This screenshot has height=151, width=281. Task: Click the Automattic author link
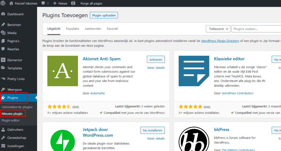(x=98, y=93)
